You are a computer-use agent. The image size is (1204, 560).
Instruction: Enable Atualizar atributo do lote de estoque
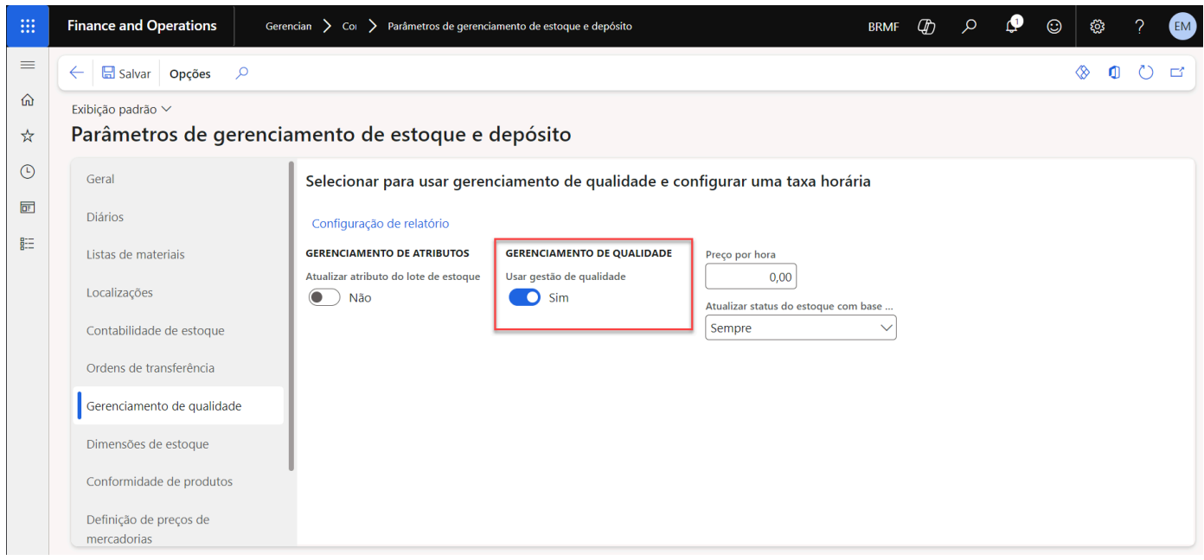(x=324, y=297)
